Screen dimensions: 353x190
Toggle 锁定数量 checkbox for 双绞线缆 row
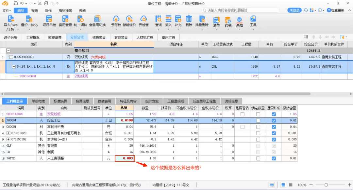258,114
